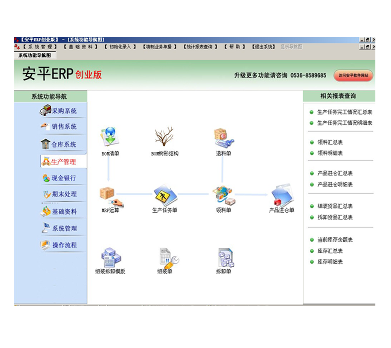Viewport: 391px width, 348px height.
Task: Open the 组装拆卸模版 icon
Action: [111, 258]
